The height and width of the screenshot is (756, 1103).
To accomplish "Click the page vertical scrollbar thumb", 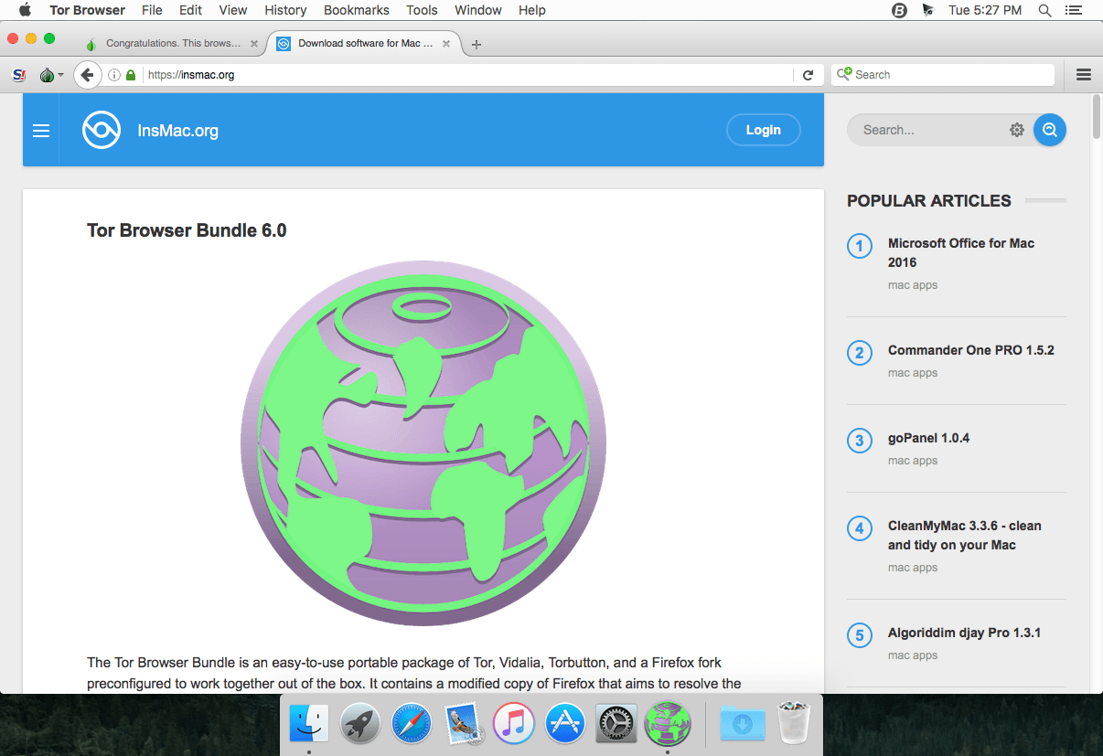I will [1097, 116].
